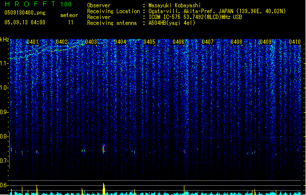Viewport: 306px width, 195px height.
Task: Click the 0408 time marker
Action: (x=236, y=42)
